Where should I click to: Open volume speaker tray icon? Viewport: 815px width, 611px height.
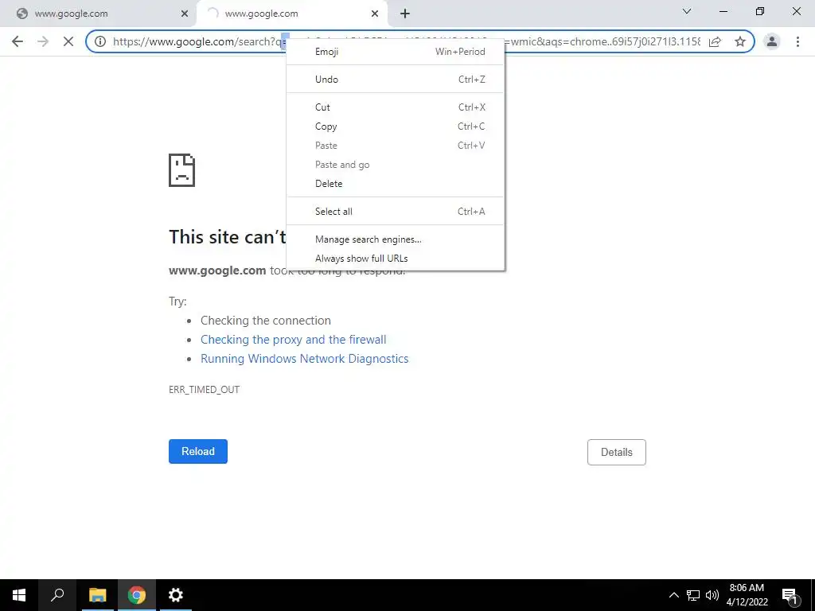click(712, 595)
